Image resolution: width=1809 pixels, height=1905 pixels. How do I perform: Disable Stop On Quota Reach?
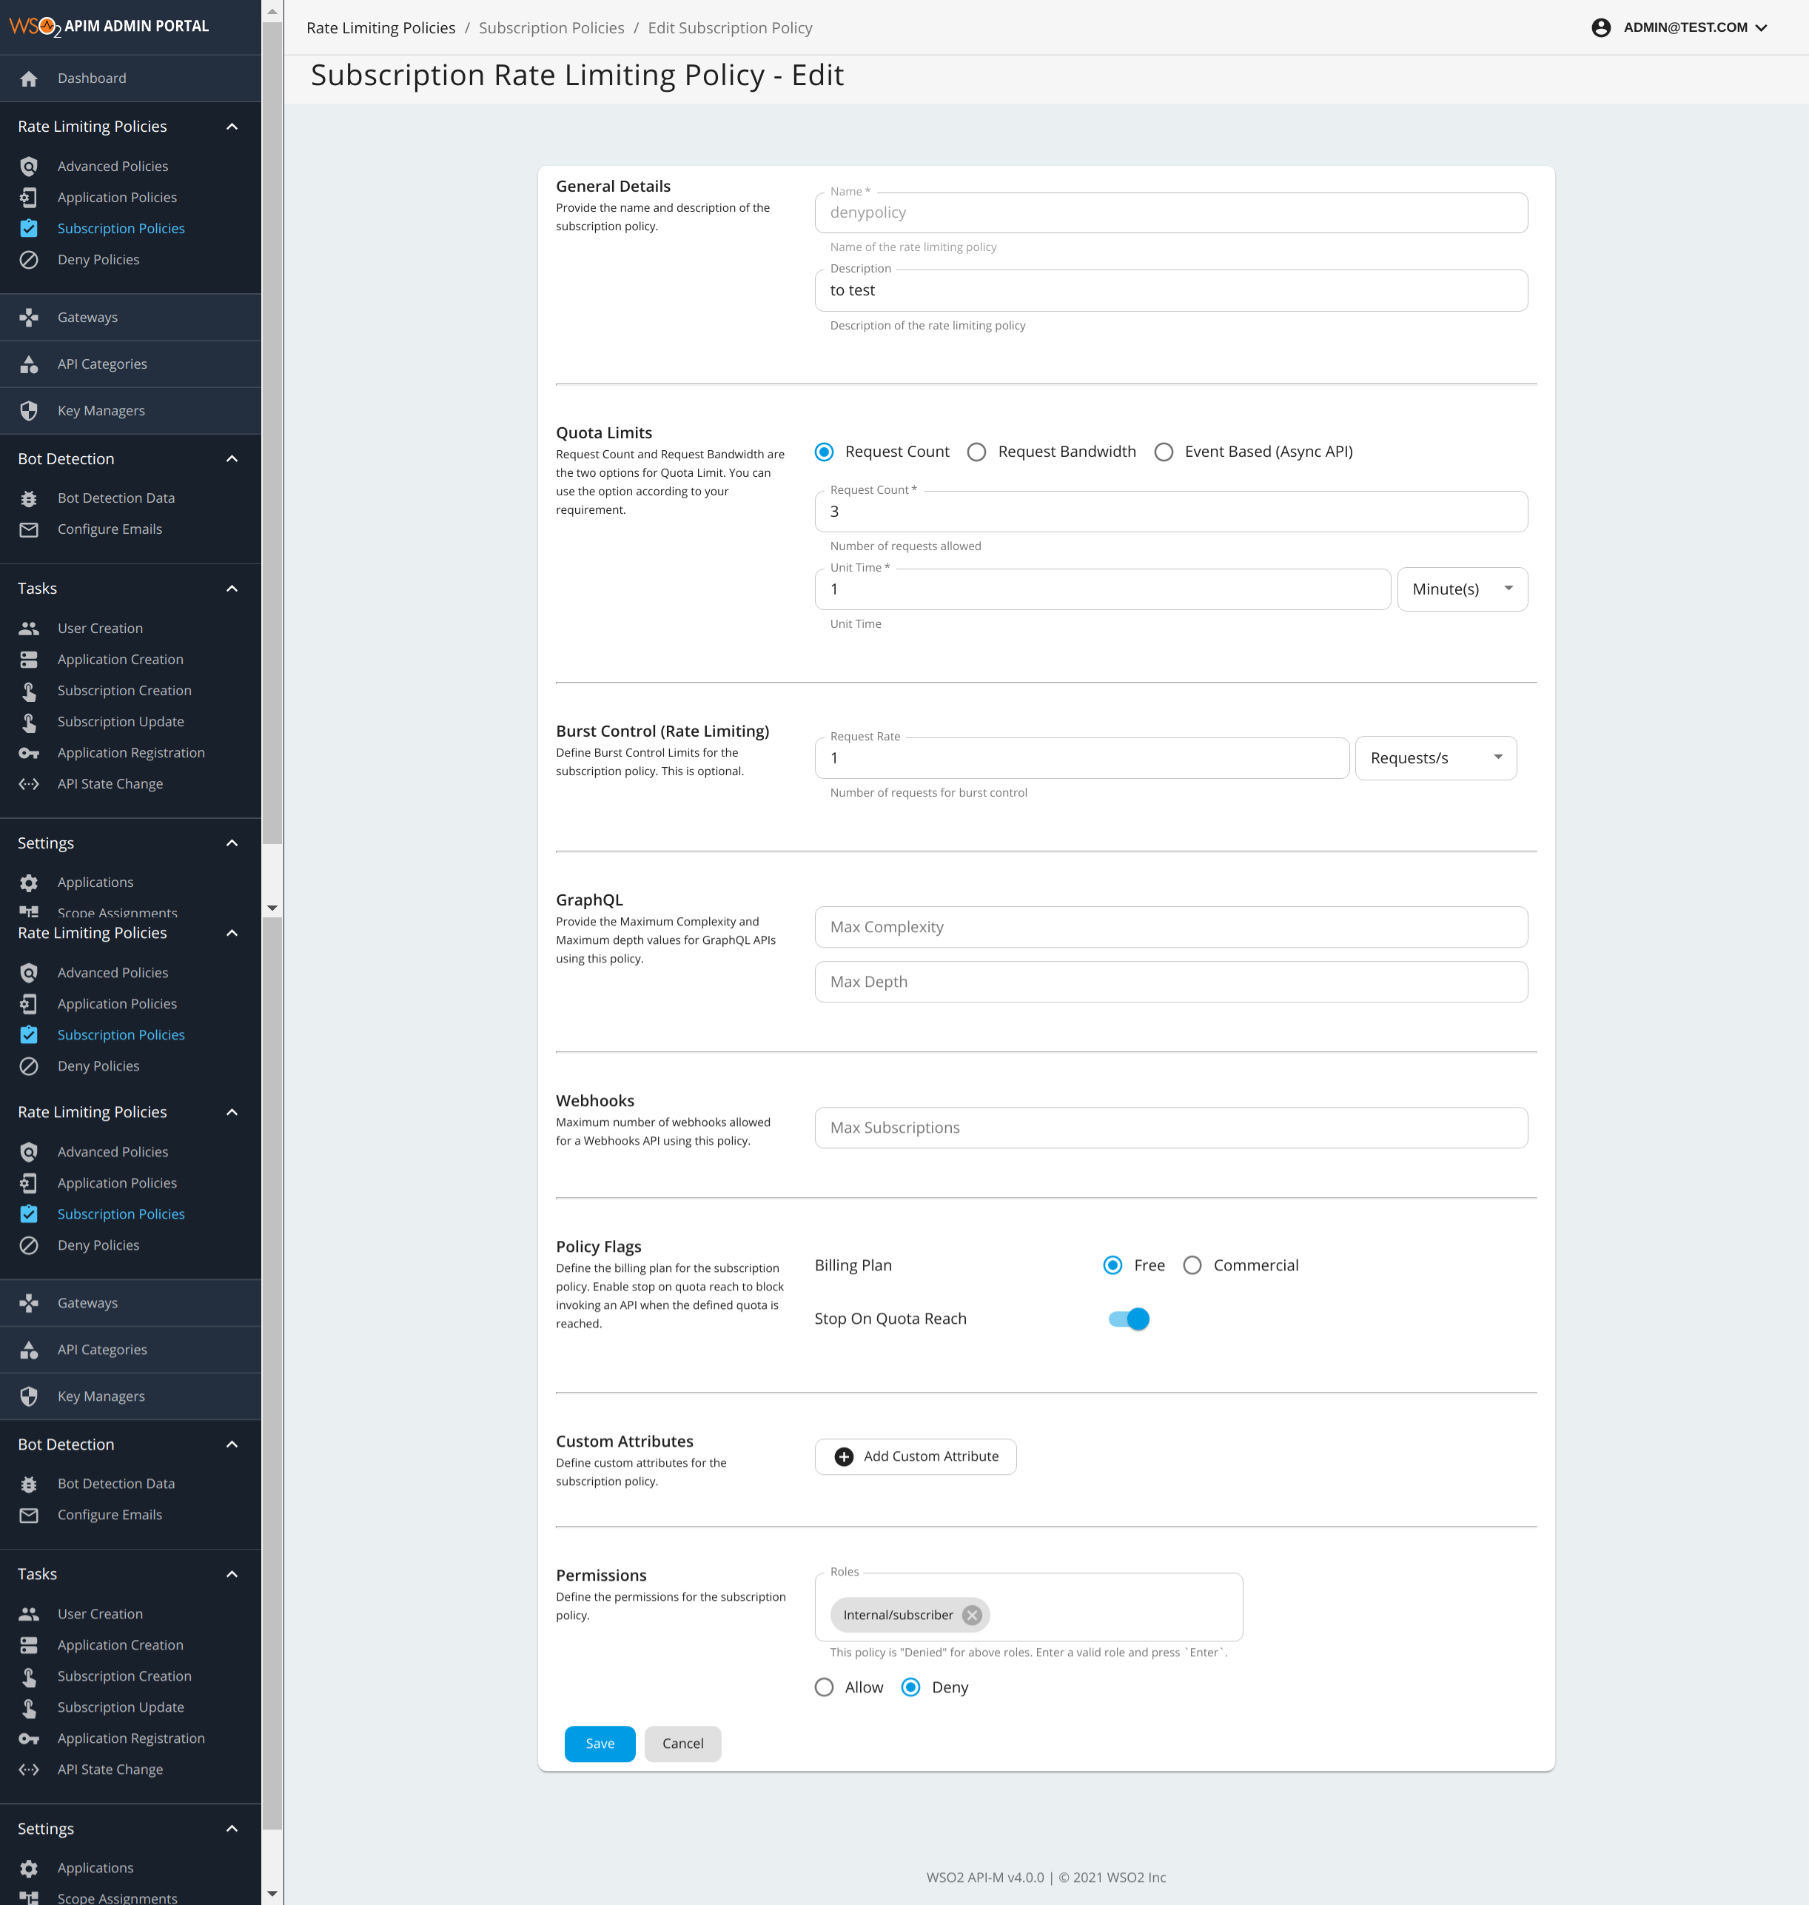click(x=1127, y=1319)
